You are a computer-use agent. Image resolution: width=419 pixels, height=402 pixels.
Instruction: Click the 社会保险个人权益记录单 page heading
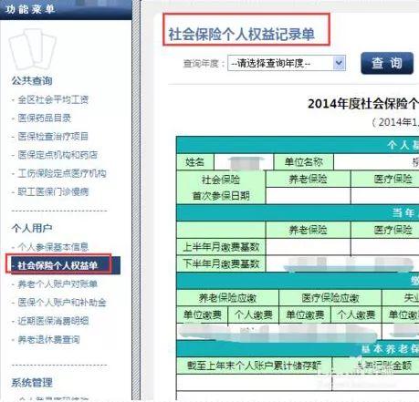click(x=241, y=34)
